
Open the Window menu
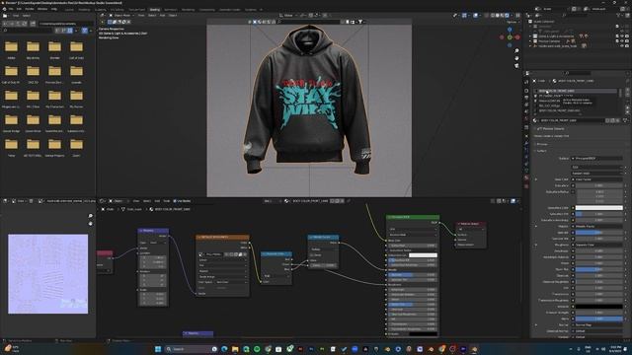[41, 9]
